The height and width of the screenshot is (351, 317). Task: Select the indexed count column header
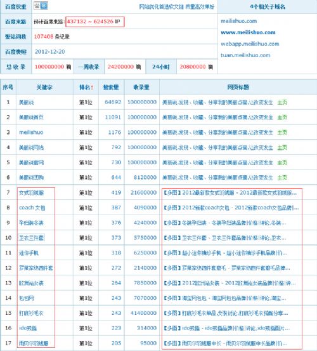tap(141, 88)
